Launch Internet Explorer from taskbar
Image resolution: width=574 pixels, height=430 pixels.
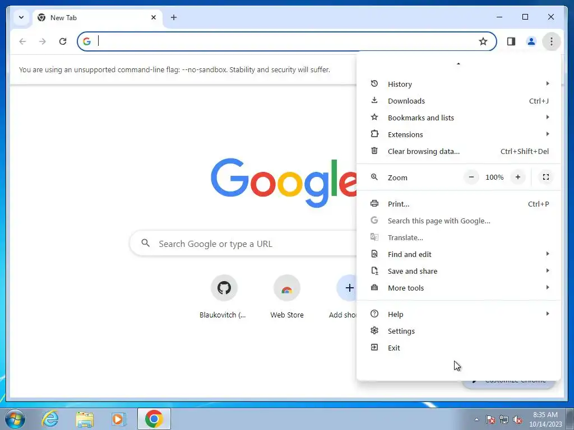[x=50, y=419]
